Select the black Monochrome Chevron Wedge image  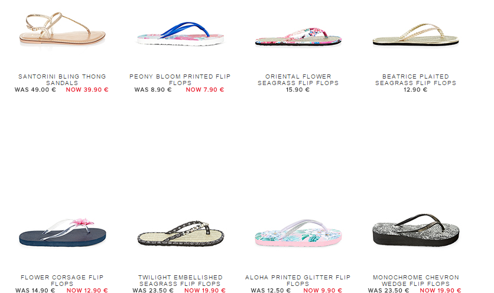coord(416,230)
